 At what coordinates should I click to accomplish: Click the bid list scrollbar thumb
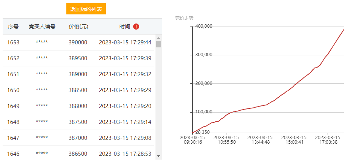click(x=159, y=44)
